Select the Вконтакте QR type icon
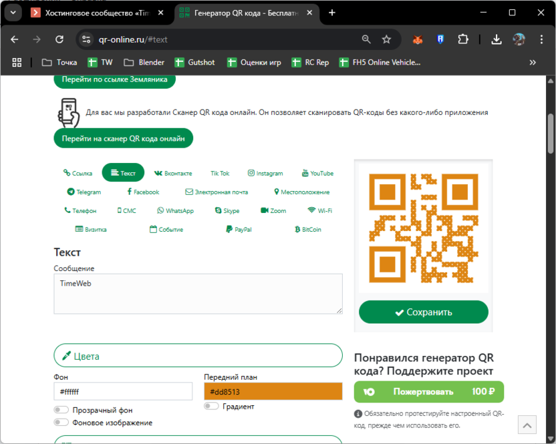 click(x=173, y=172)
